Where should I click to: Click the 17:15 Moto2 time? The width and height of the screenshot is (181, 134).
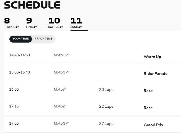(14, 106)
